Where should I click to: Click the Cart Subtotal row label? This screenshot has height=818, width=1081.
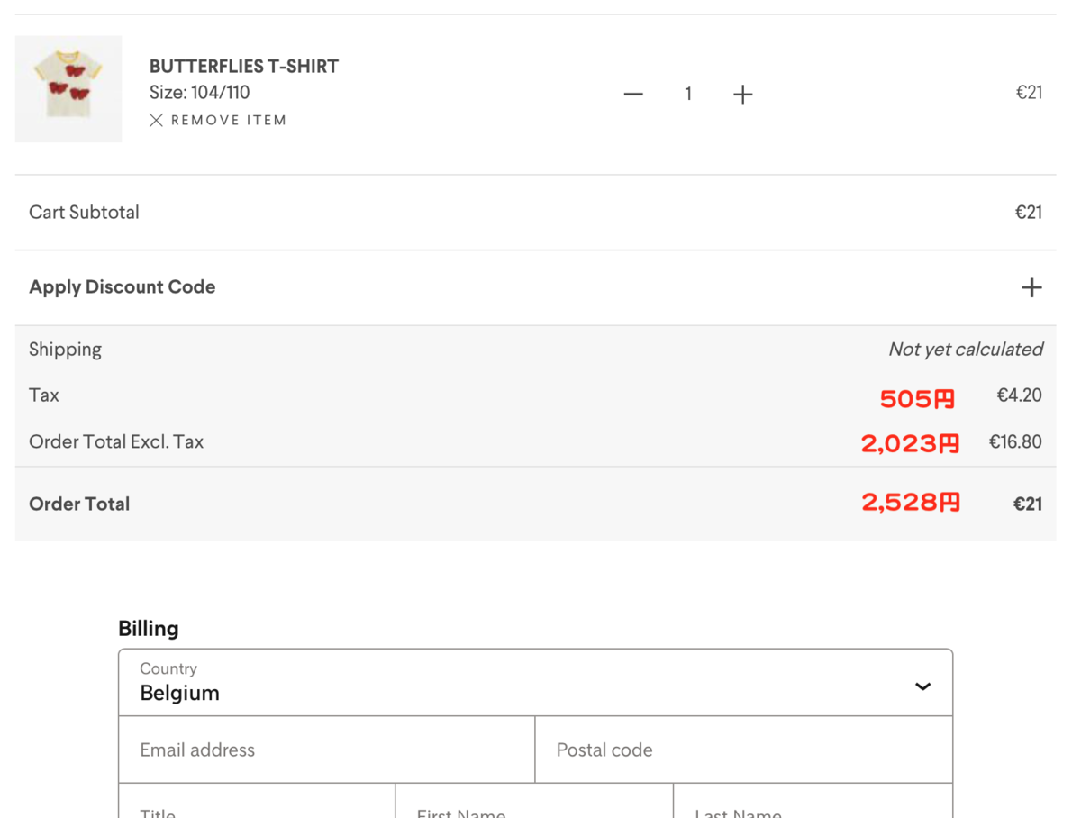85,213
